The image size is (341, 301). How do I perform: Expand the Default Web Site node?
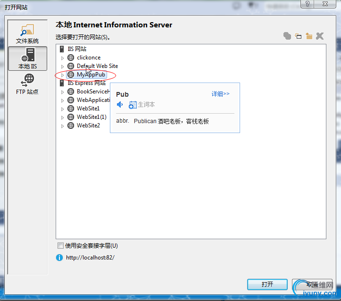(62, 67)
